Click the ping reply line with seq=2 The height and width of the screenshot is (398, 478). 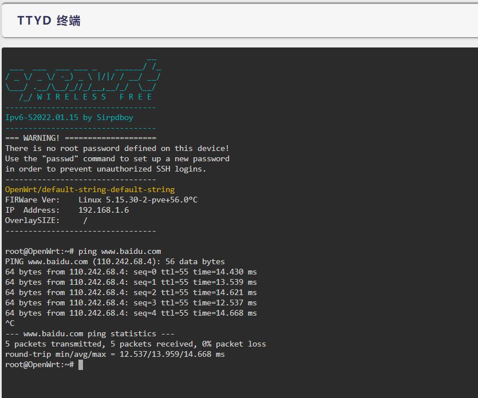point(131,293)
